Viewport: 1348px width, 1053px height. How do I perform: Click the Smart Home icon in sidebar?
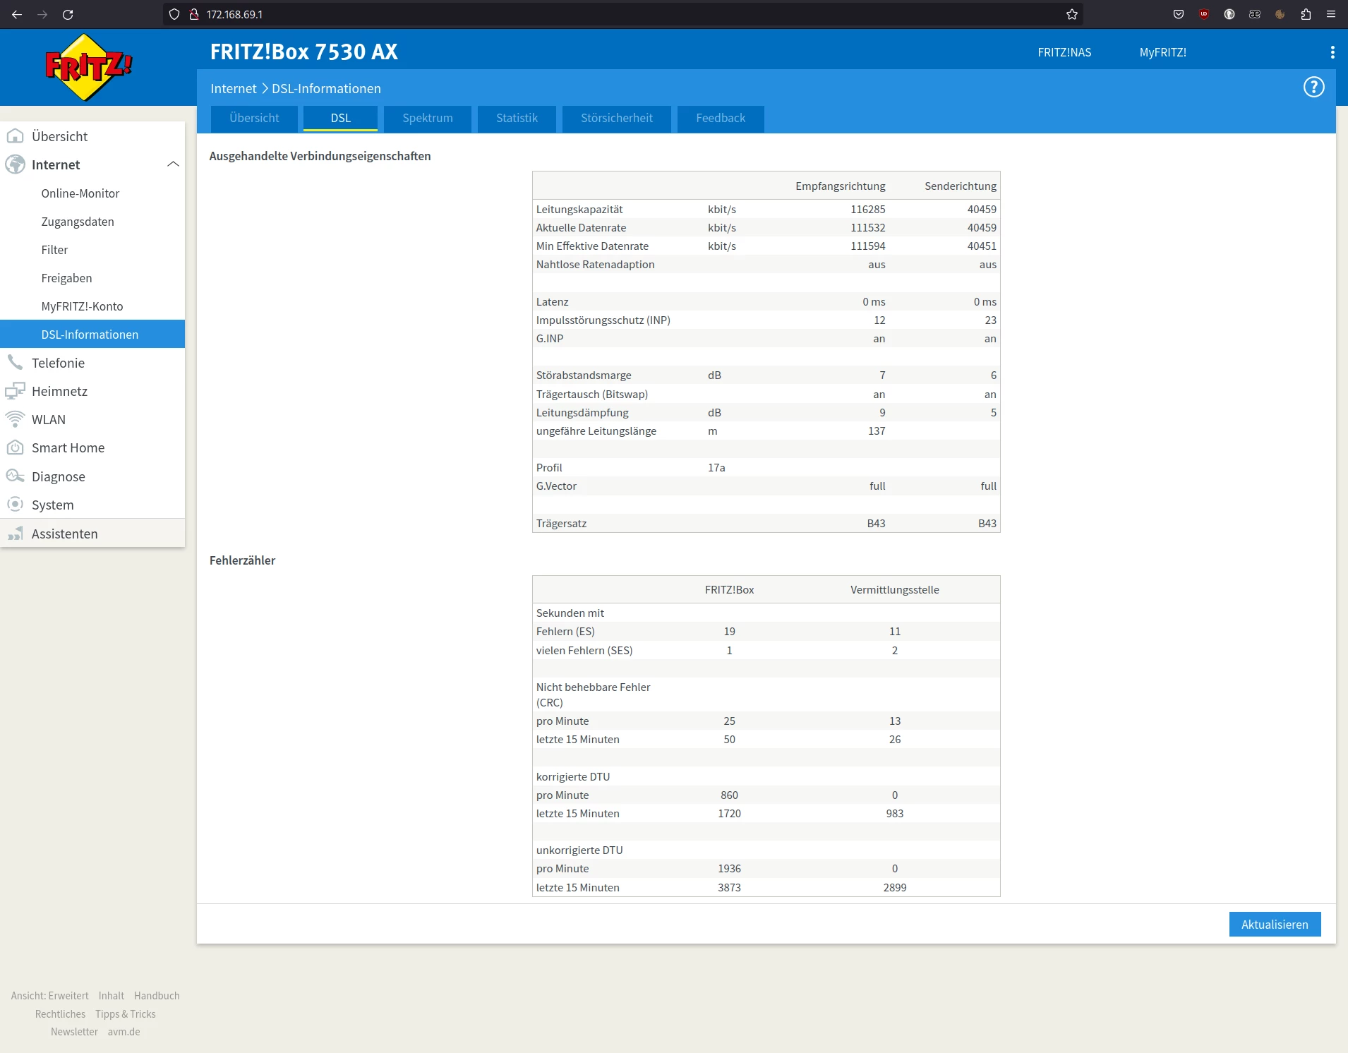click(x=15, y=447)
